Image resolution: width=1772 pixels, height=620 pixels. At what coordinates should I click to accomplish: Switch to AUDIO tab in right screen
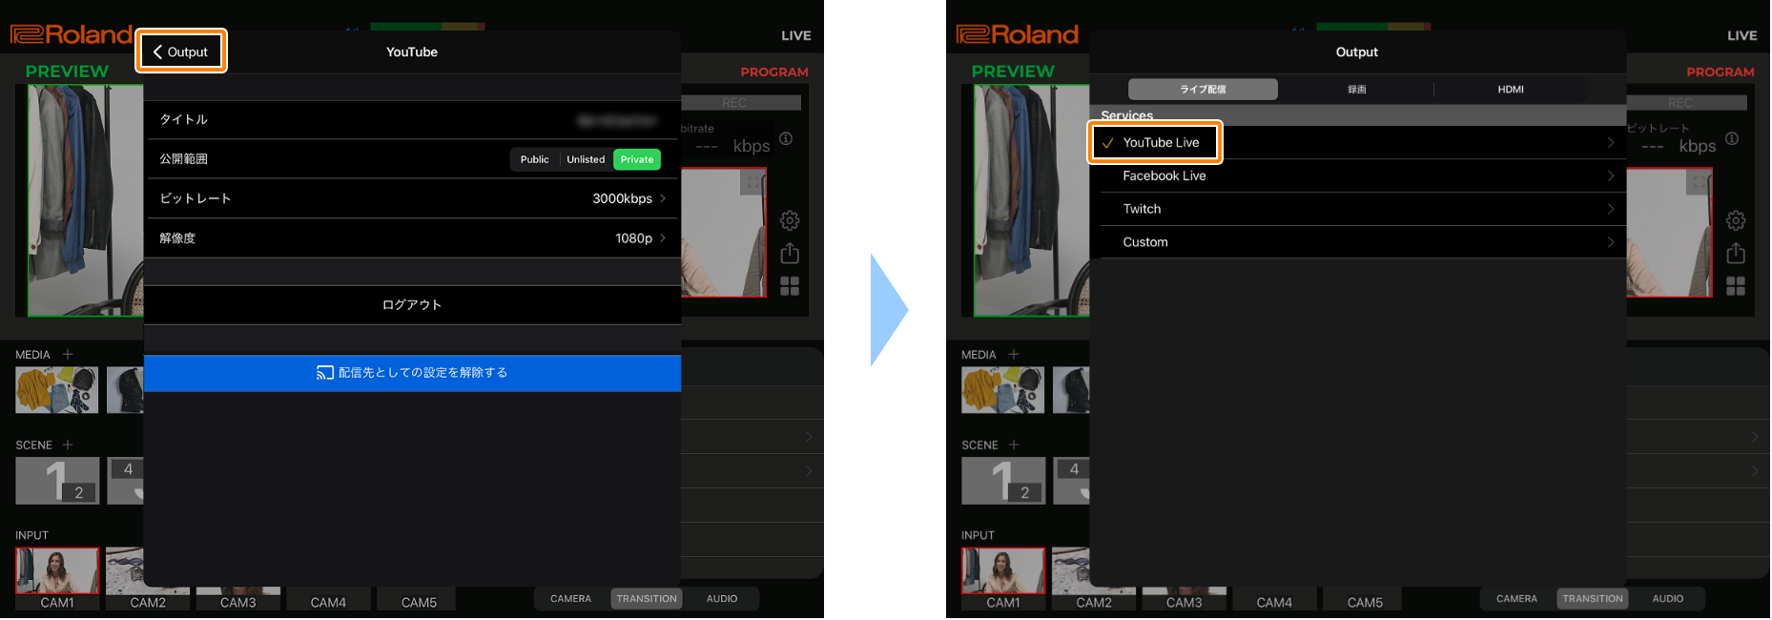[1668, 599]
